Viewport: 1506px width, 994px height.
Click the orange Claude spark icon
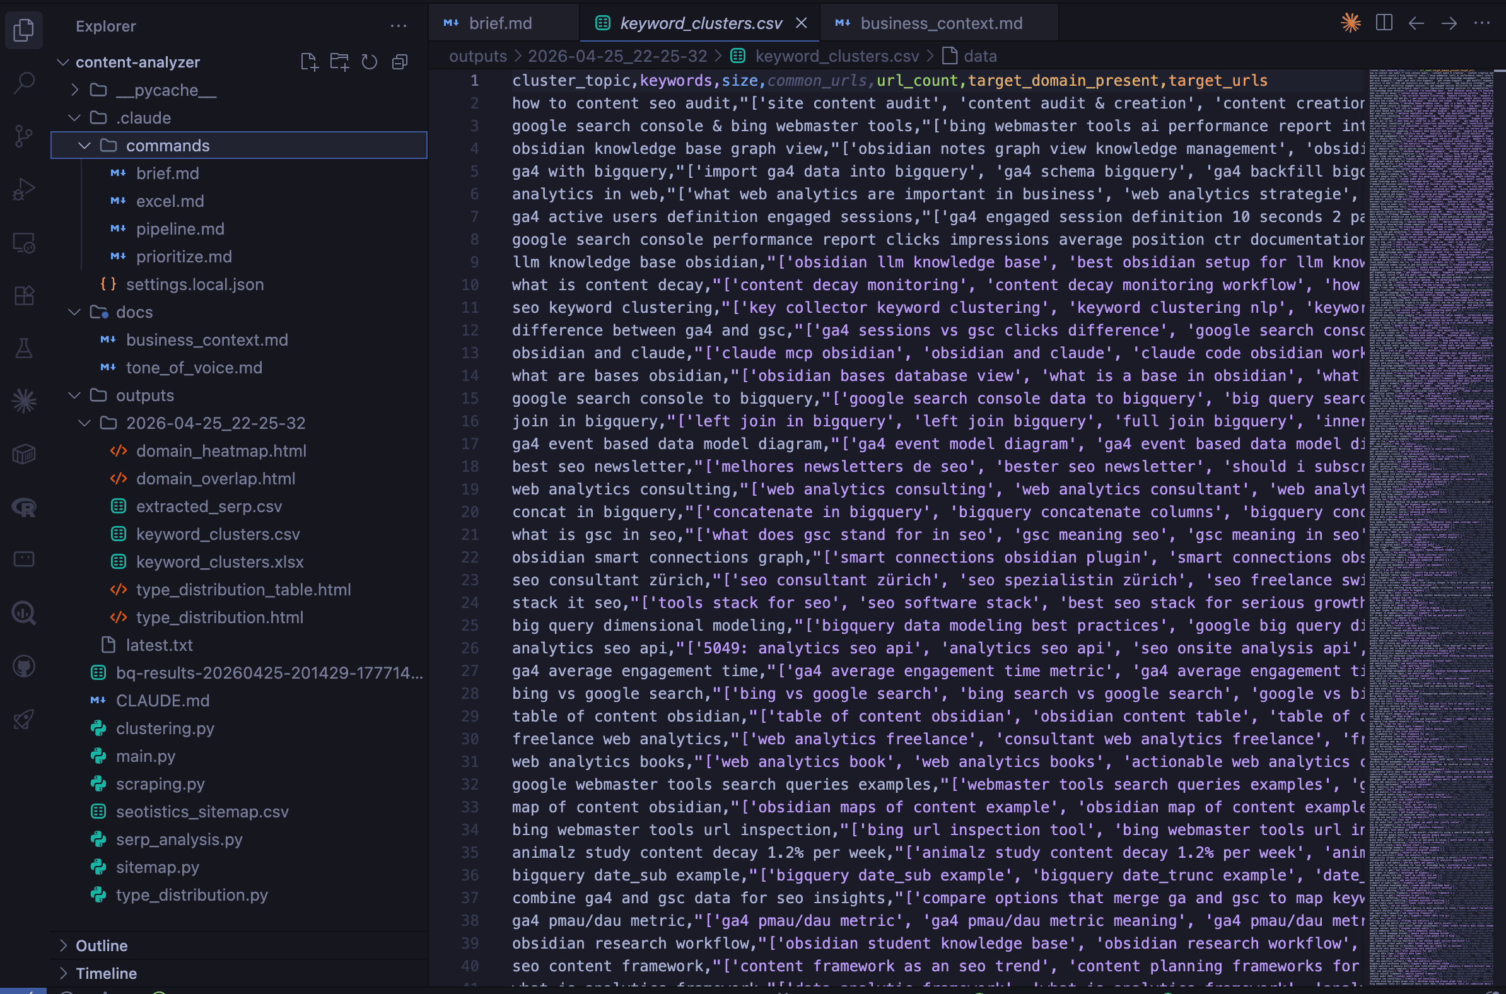1350,23
